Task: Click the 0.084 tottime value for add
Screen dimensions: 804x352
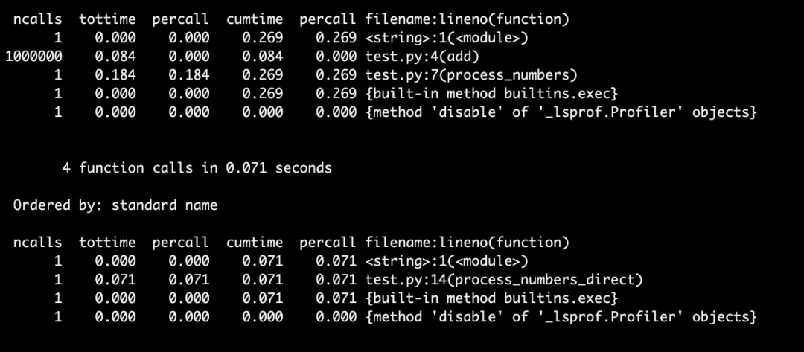Action: click(x=115, y=56)
